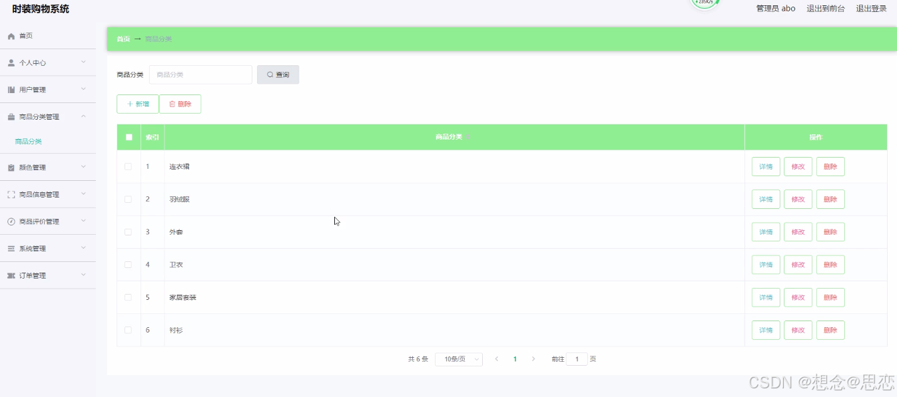
Task: Open 详情 for 家居套装
Action: pyautogui.click(x=766, y=297)
